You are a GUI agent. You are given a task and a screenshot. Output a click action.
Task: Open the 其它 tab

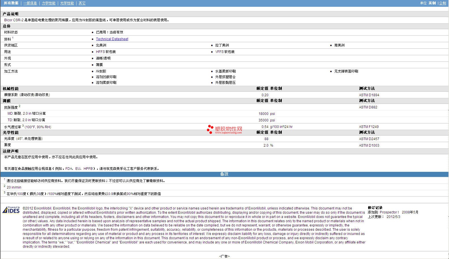click(x=82, y=3)
